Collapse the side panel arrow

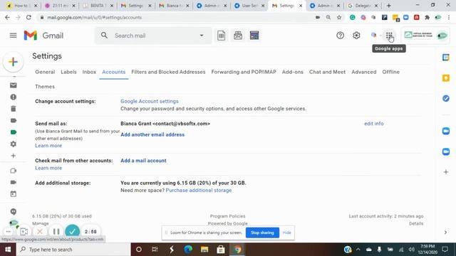coord(445,233)
